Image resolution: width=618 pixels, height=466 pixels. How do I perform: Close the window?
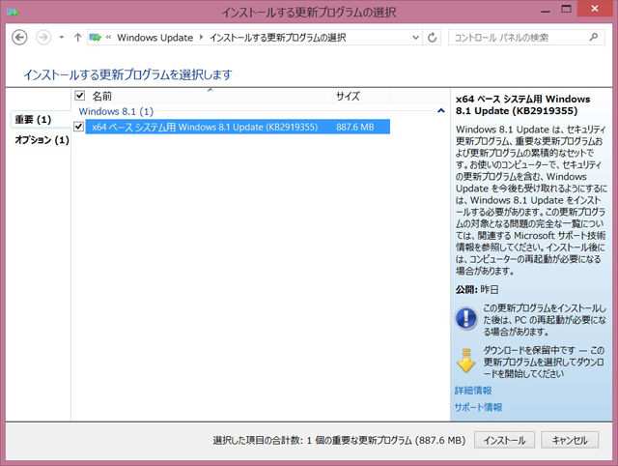pos(595,9)
